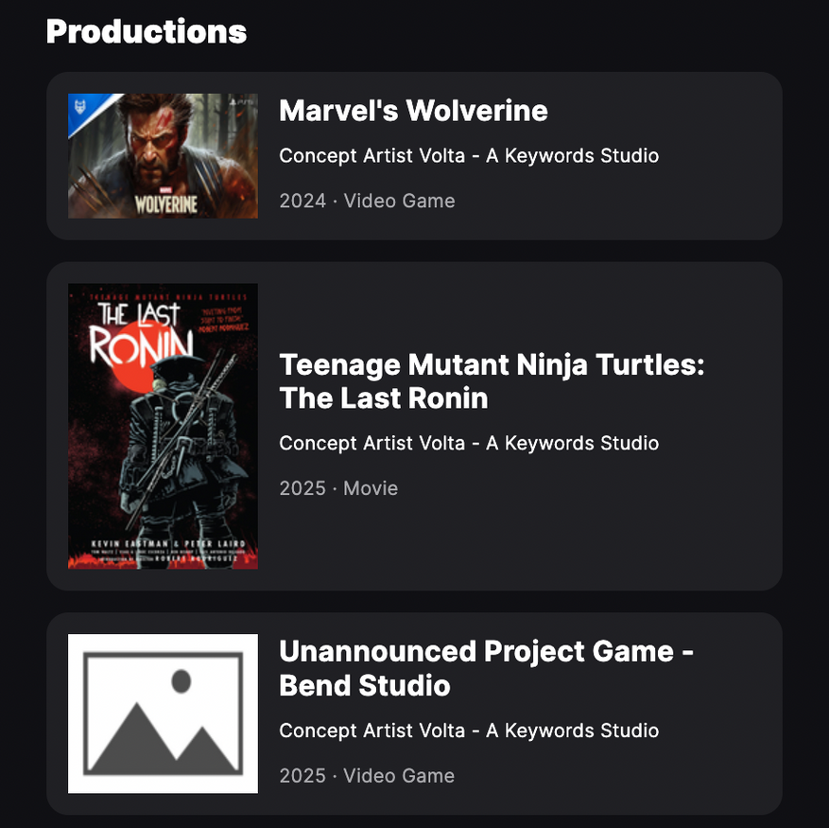Open the Marvel's Wolverine cover thumbnail
This screenshot has height=828, width=829.
(163, 156)
